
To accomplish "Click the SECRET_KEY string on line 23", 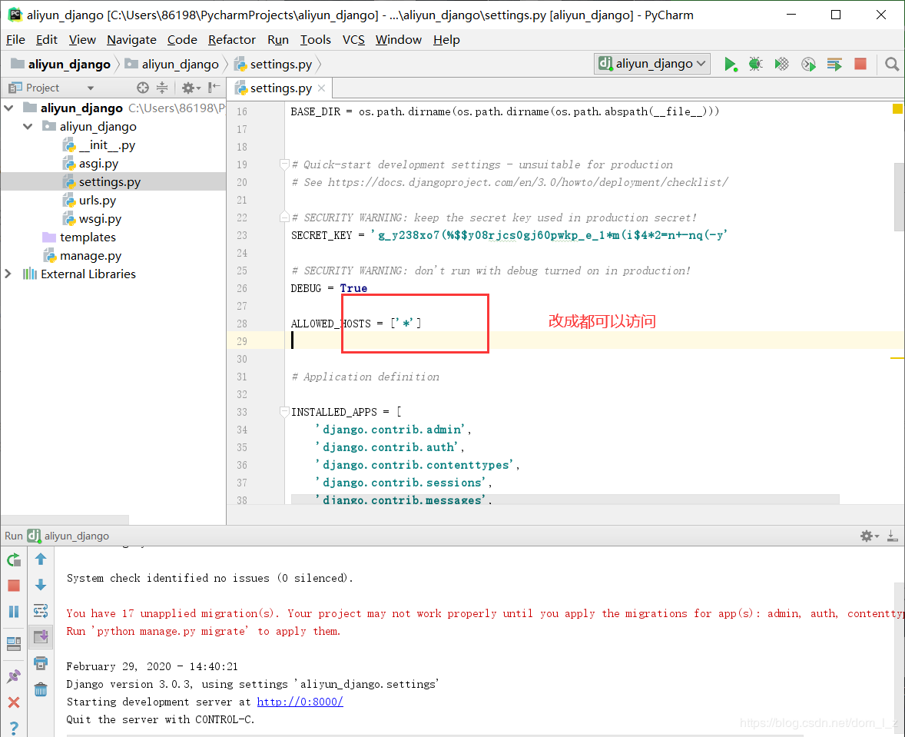I will (x=549, y=235).
